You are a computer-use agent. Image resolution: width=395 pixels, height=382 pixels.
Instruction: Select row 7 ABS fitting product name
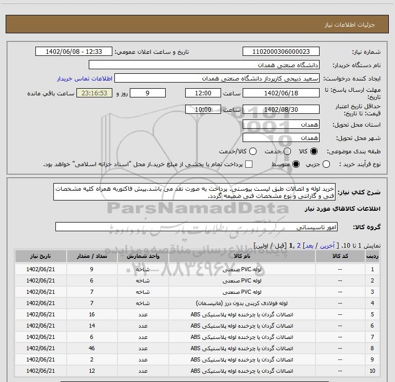242,337
